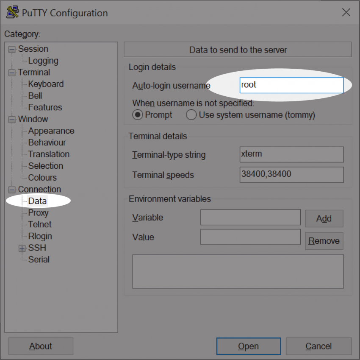The image size is (360, 360).
Task: Select the Features category
Action: click(45, 107)
